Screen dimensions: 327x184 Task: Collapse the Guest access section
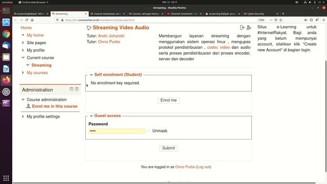tap(91, 116)
